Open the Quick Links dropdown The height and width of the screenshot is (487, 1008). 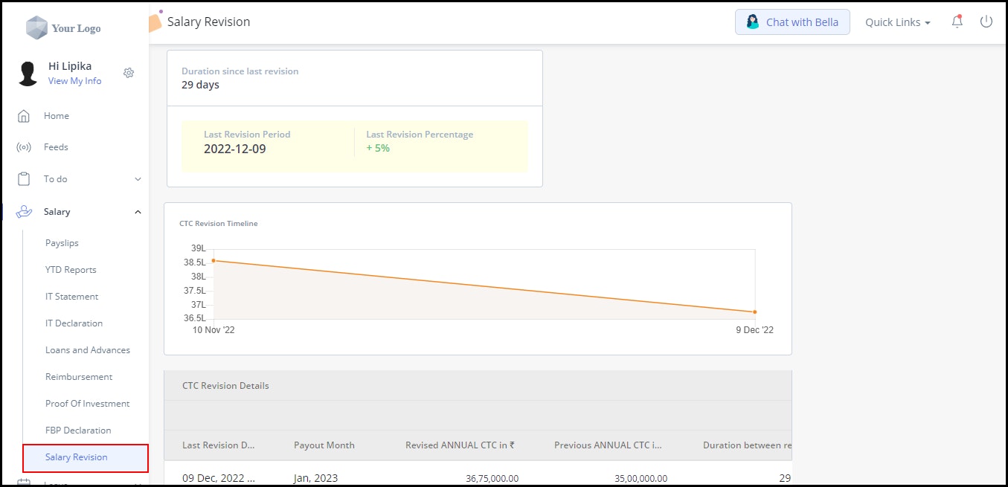coord(897,22)
